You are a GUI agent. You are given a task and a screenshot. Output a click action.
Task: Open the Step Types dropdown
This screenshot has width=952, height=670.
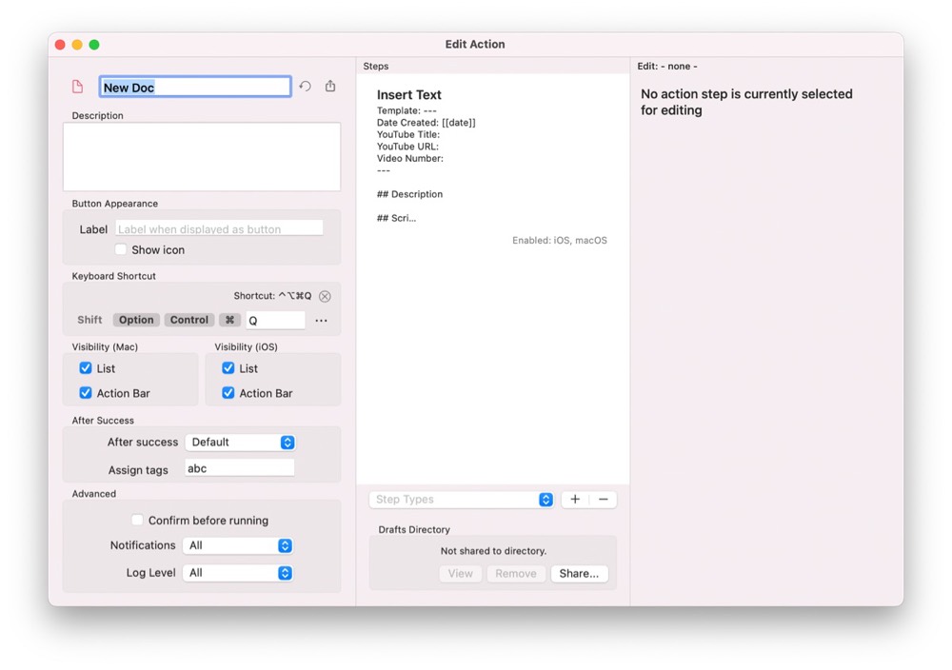[462, 500]
